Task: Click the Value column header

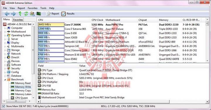Action: pos(118,66)
